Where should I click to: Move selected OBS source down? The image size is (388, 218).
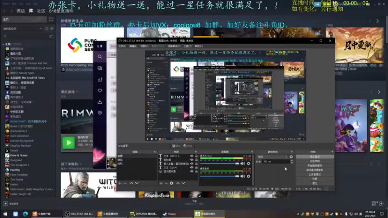point(183,183)
